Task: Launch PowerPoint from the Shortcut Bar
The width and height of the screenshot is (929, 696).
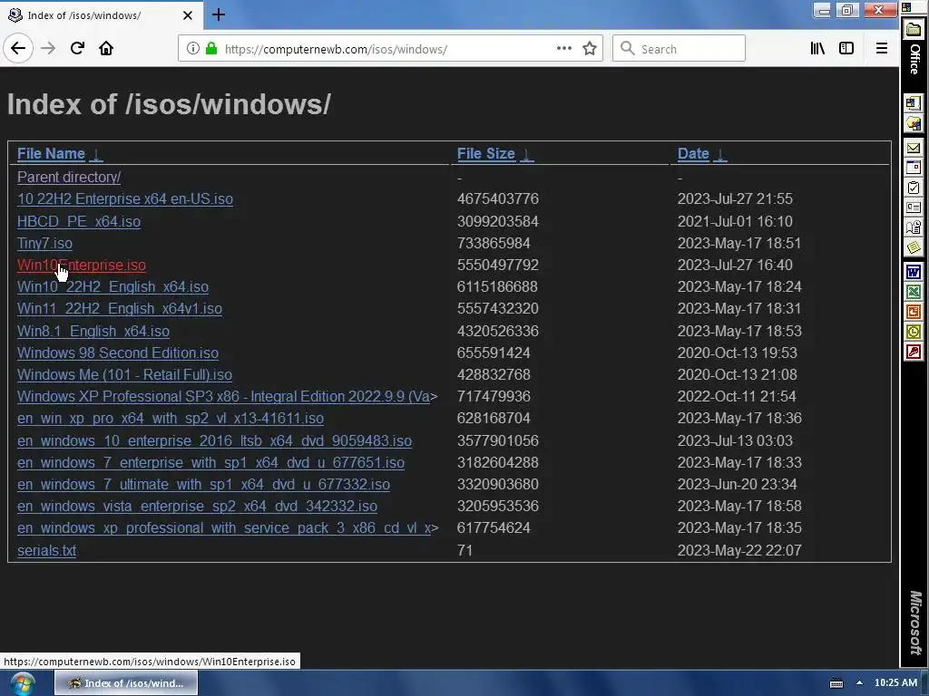Action: (x=914, y=312)
